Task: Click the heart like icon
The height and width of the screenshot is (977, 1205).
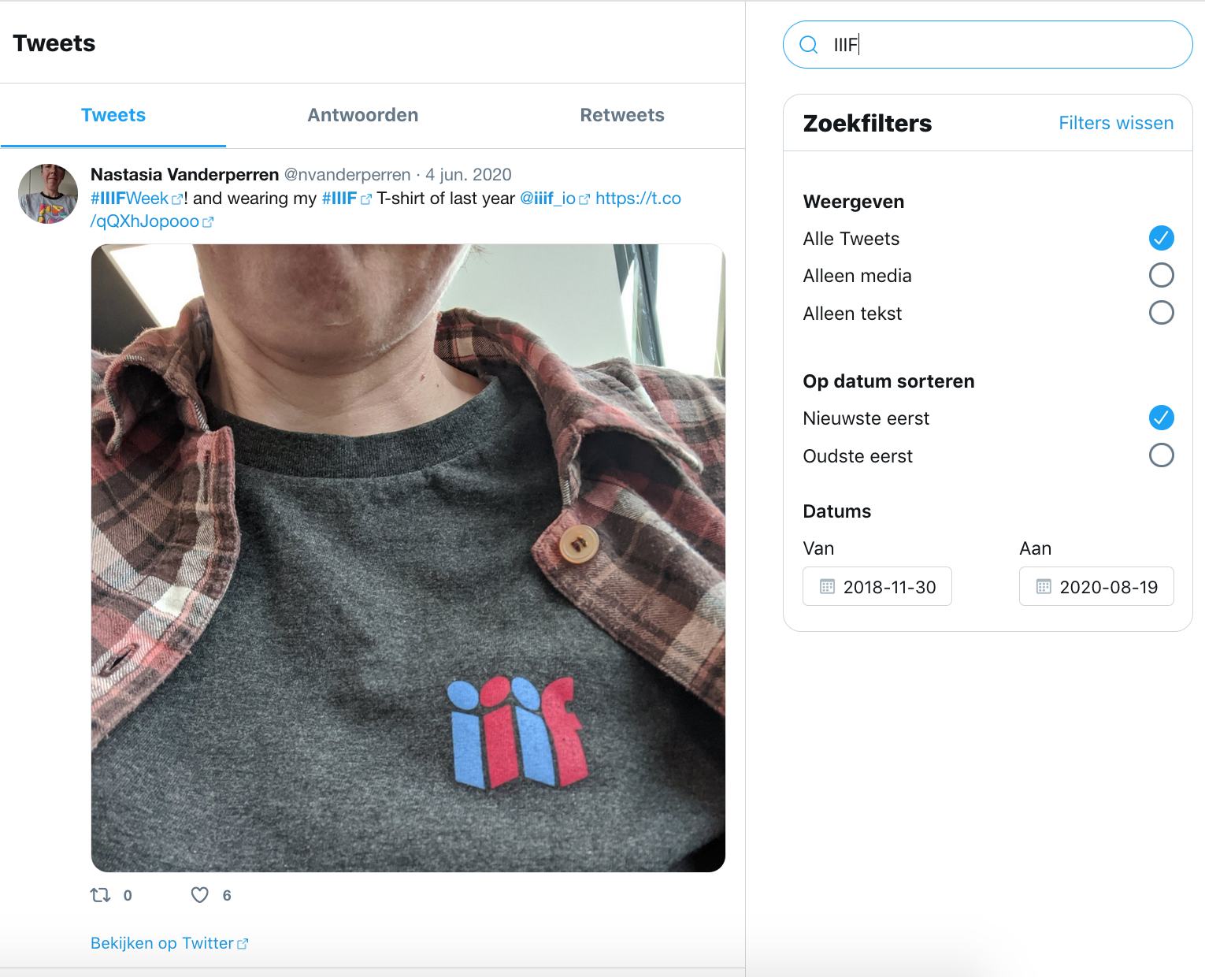Action: click(200, 895)
